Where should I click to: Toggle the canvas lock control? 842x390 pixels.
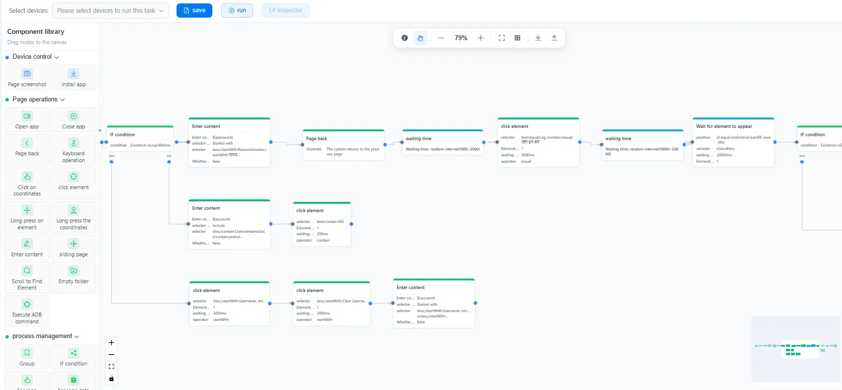click(111, 379)
